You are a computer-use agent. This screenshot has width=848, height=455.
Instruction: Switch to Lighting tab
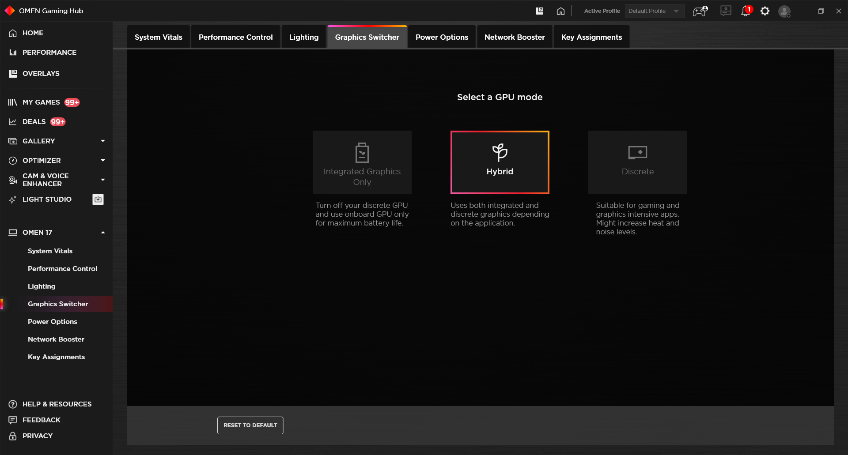pyautogui.click(x=304, y=37)
